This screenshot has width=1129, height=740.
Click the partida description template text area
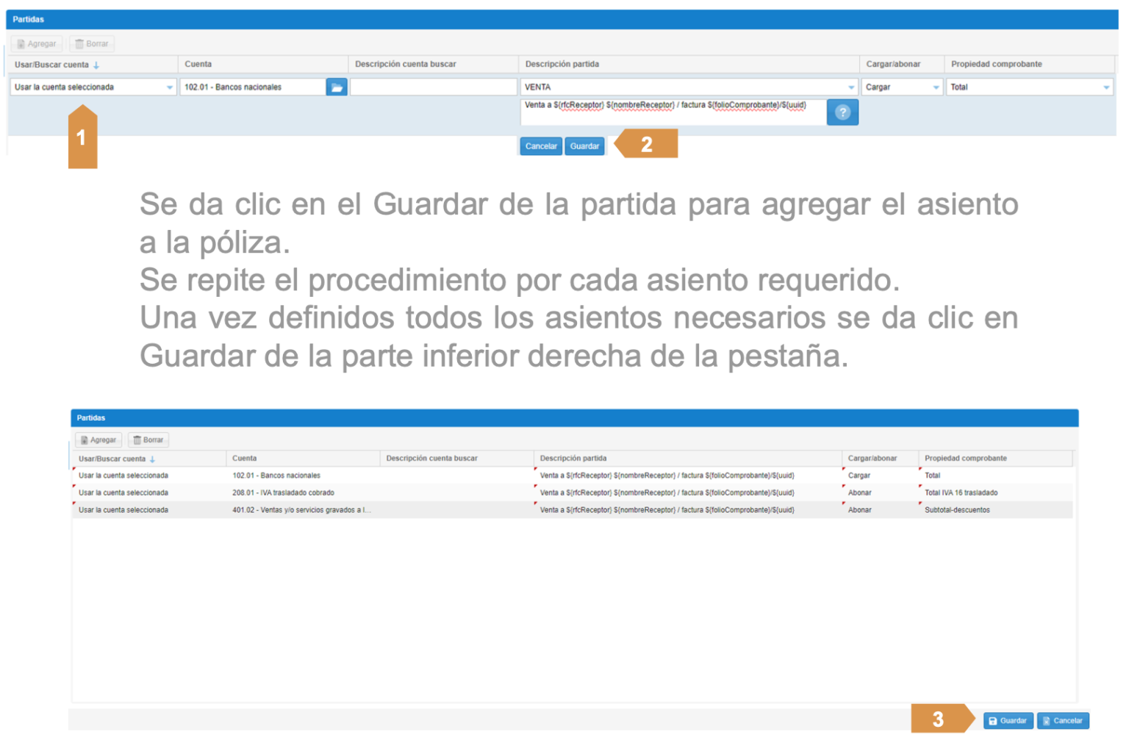click(x=672, y=112)
